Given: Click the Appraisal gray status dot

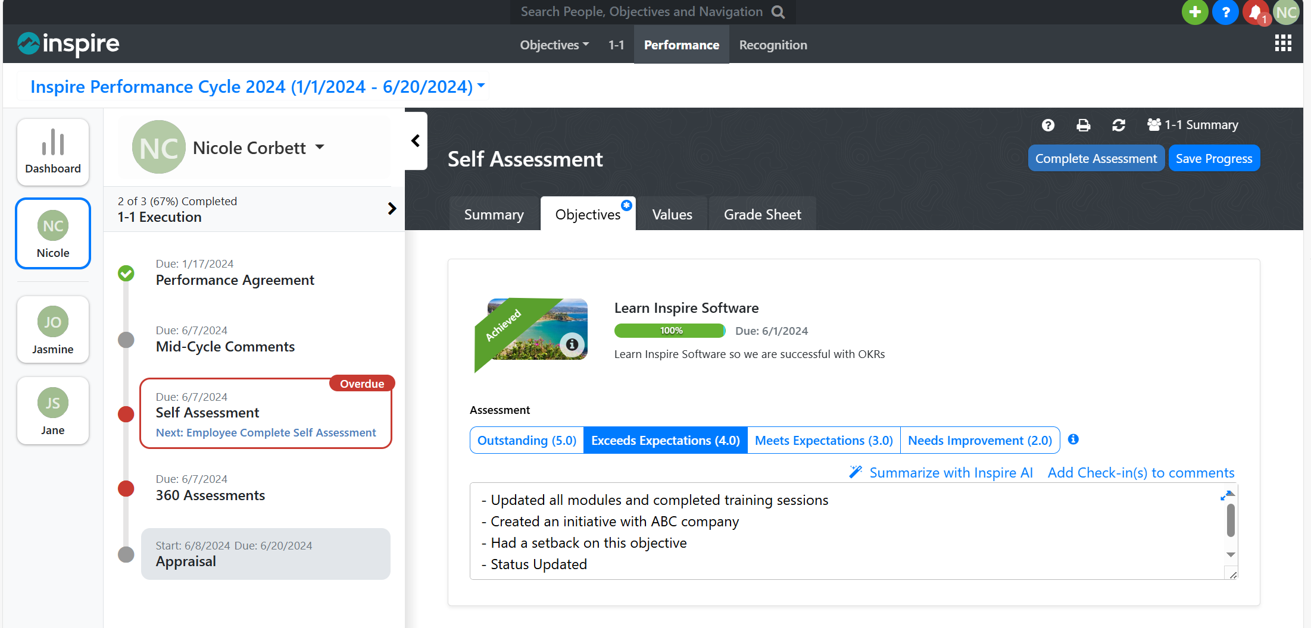Looking at the screenshot, I should pos(126,554).
